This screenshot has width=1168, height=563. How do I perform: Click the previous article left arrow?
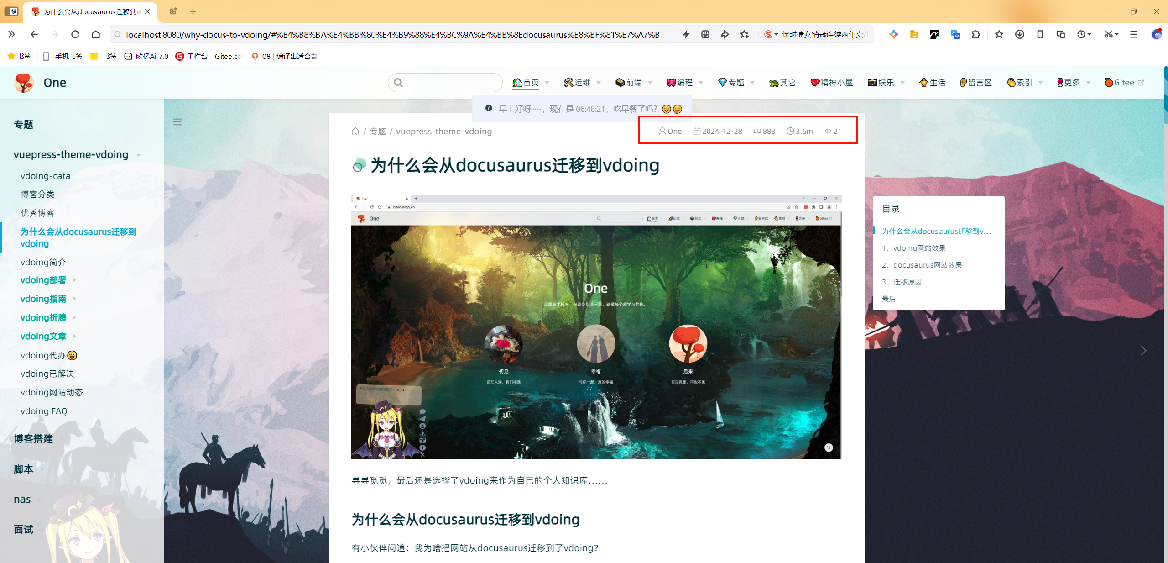click(x=185, y=351)
